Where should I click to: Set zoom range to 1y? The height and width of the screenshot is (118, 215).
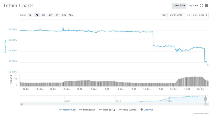[57, 15]
